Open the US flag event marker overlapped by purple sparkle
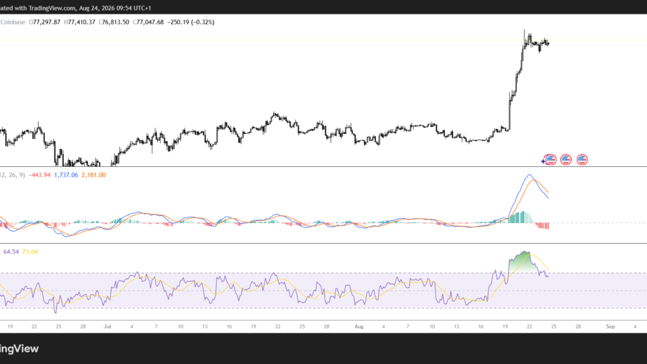The width and height of the screenshot is (647, 364). coord(551,159)
